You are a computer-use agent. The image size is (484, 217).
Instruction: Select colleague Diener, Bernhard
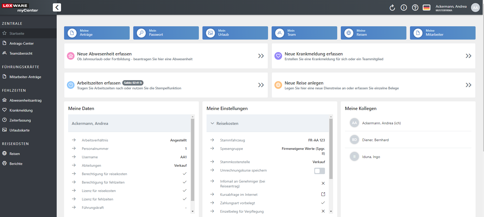click(375, 140)
